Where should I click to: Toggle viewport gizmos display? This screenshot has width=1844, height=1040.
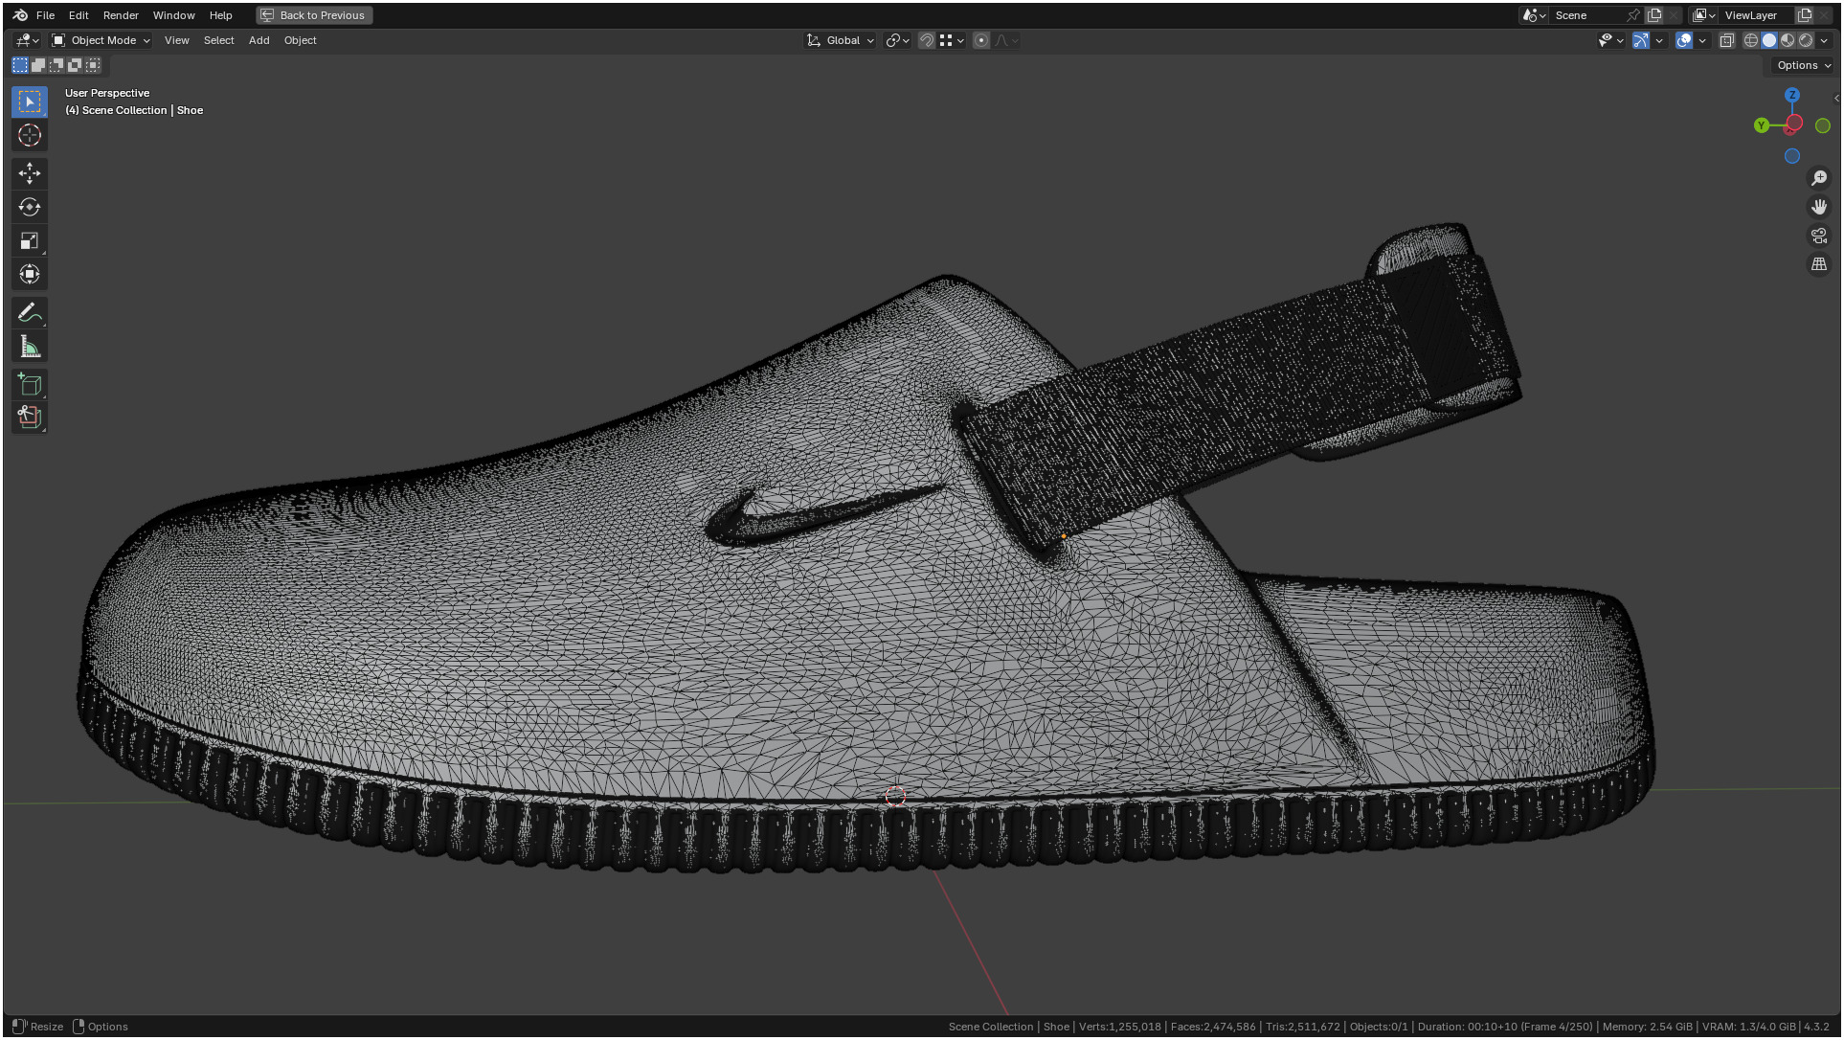[1641, 40]
